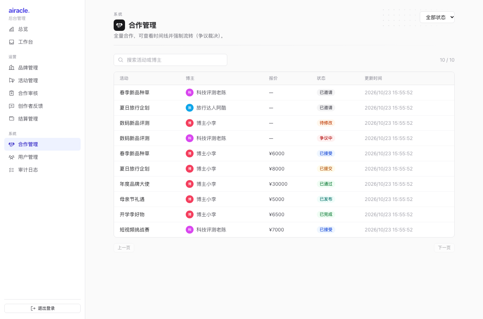Open 总览 from the sidebar menu
Viewport: 483px width, 319px height.
point(42,29)
